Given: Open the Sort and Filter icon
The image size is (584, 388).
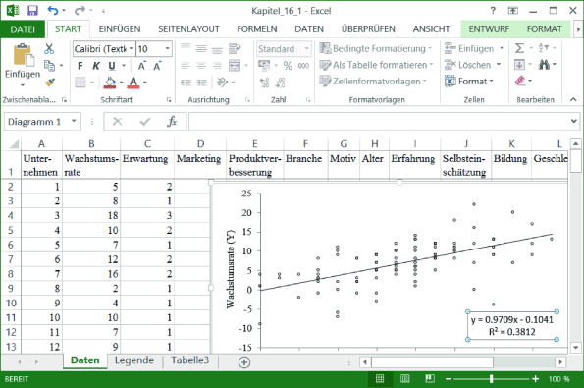Looking at the screenshot, I should coord(544,48).
